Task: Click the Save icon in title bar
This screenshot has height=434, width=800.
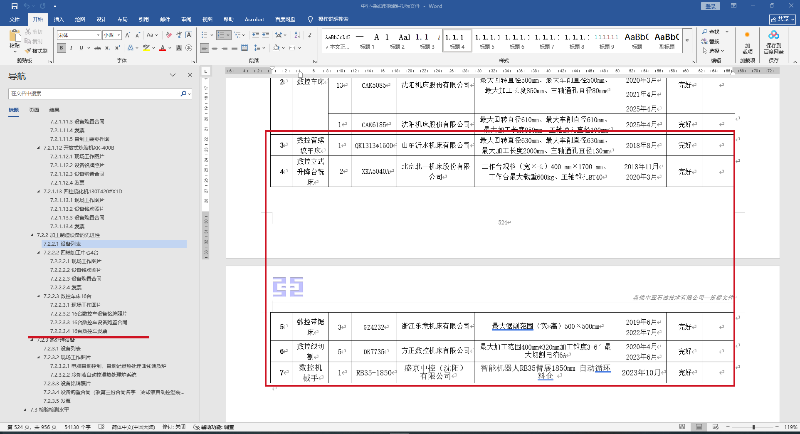Action: (15, 6)
